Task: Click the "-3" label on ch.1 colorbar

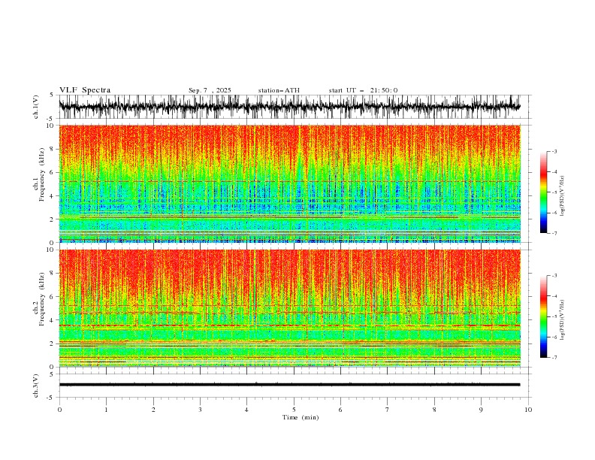Action: tap(554, 152)
